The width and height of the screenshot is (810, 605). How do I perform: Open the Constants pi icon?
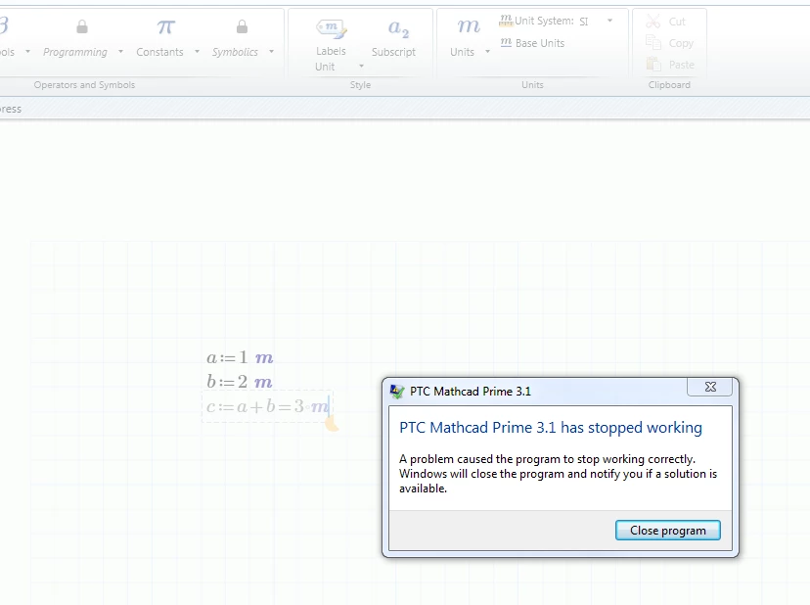[x=166, y=26]
